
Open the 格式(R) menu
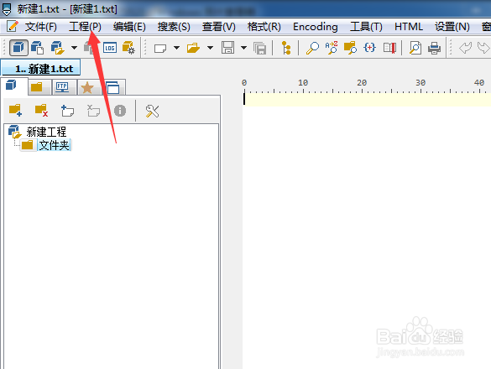point(264,27)
